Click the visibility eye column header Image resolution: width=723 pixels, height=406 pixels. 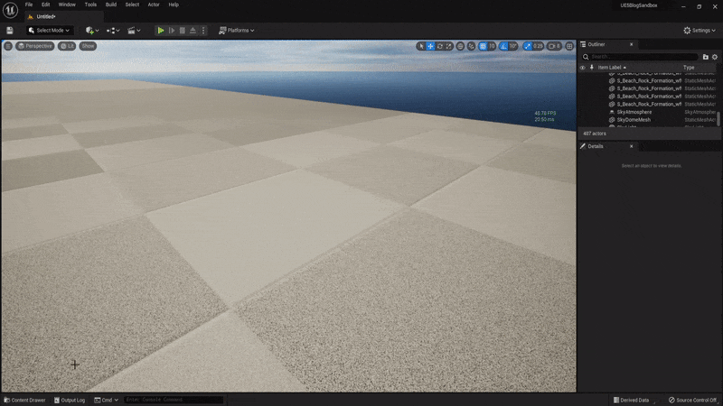(582, 67)
